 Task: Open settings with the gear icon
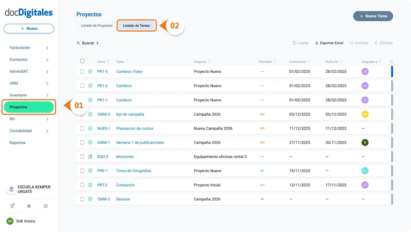[28, 206]
